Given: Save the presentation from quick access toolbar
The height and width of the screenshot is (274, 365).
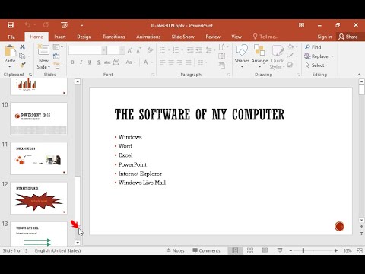Looking at the screenshot, I should coord(11,25).
